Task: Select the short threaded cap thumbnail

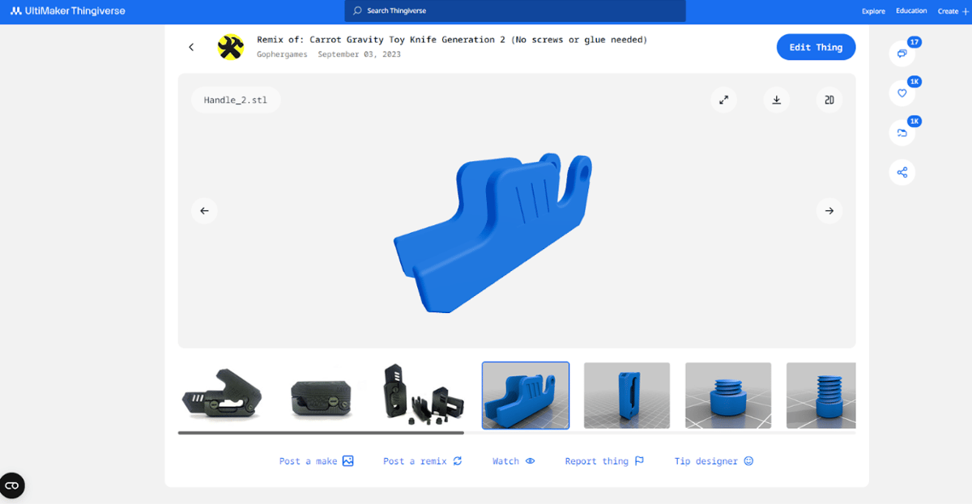Action: (x=728, y=396)
